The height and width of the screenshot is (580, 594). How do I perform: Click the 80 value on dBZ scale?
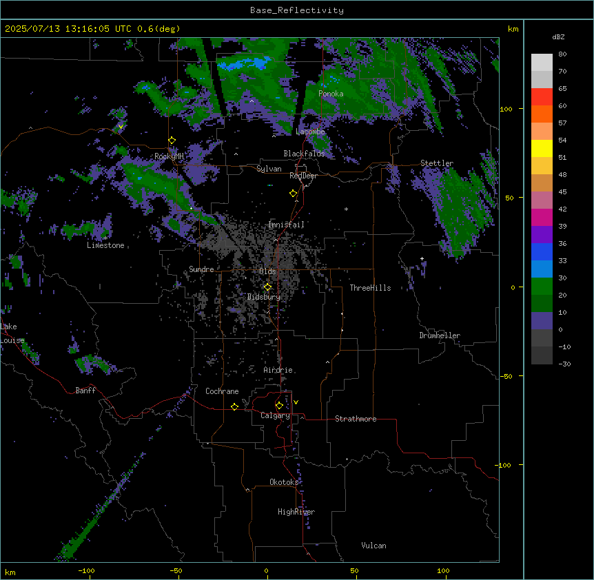(x=562, y=54)
